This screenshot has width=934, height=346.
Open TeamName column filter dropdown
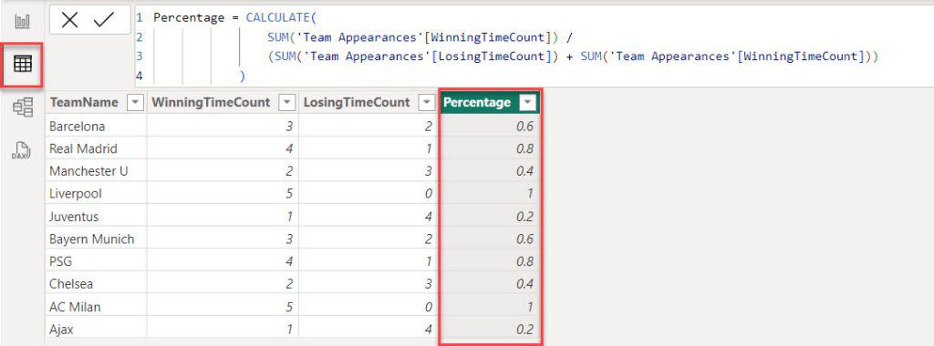136,103
